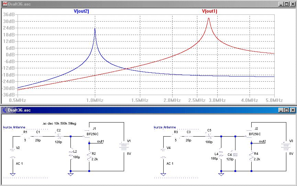Select capacitor C5 symbol

[x=209, y=136]
